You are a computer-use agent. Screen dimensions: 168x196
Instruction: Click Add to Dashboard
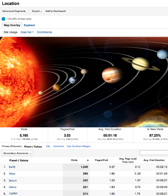(55, 11)
